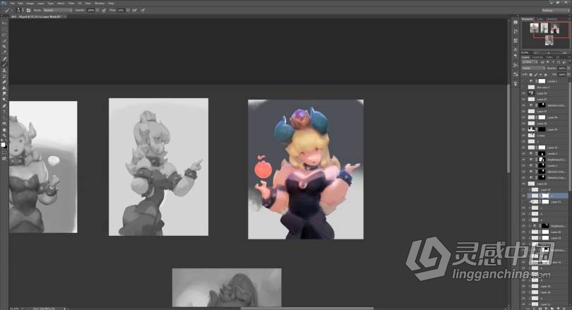
Task: Click the canvas vertical scrollbar
Action: 508,129
